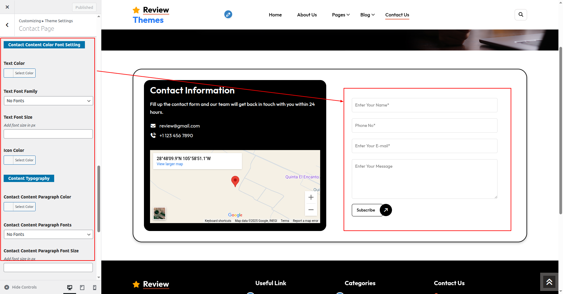This screenshot has height=294, width=563.
Task: Switch to desktop preview device icon
Action: click(70, 287)
